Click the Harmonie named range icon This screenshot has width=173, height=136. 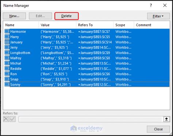coord(7,32)
